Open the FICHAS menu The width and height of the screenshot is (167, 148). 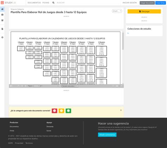click(46, 3)
